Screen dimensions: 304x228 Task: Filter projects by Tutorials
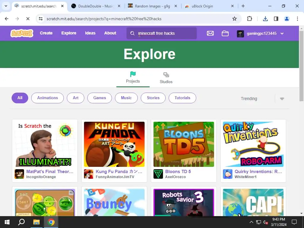tap(183, 98)
